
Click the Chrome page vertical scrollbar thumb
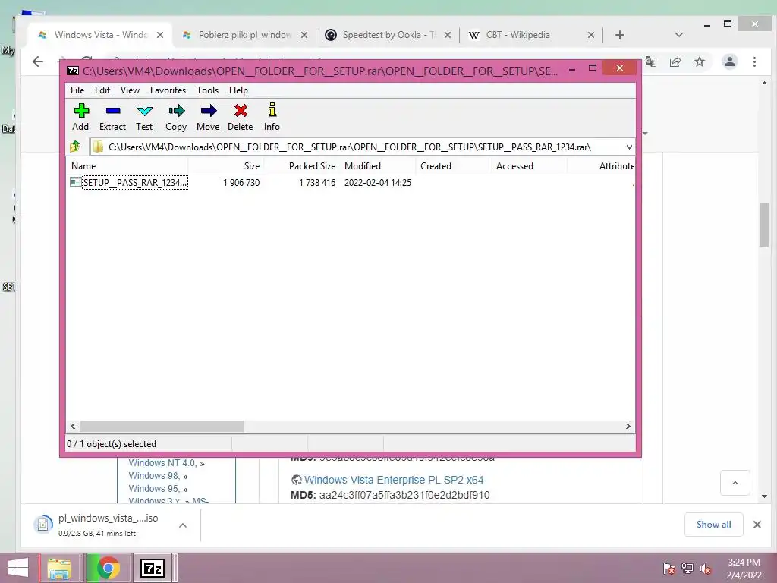[764, 225]
